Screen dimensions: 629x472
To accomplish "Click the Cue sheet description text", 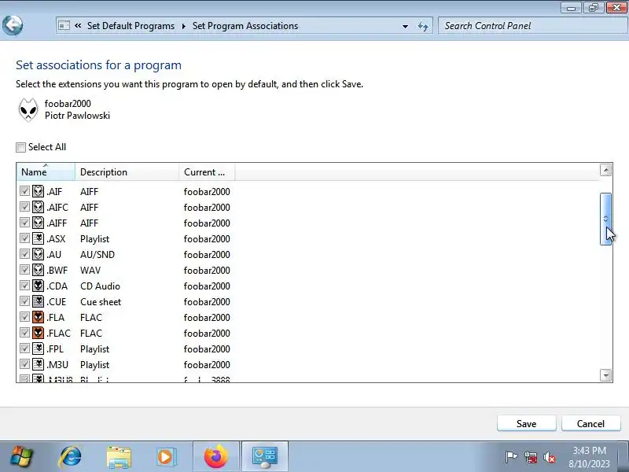I will pyautogui.click(x=101, y=302).
